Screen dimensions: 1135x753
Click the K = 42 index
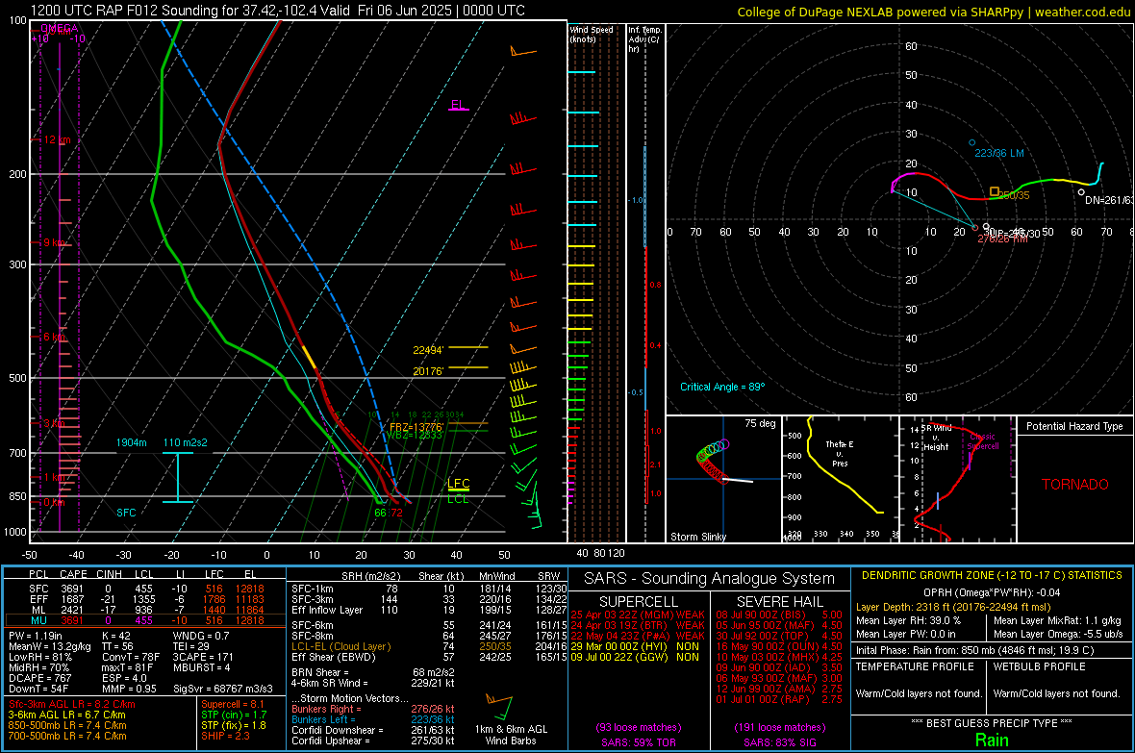click(116, 636)
